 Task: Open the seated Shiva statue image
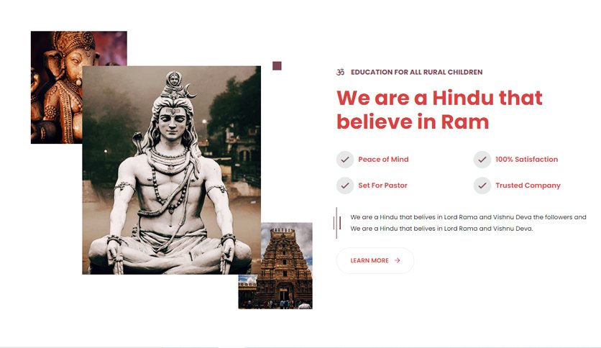click(x=171, y=170)
